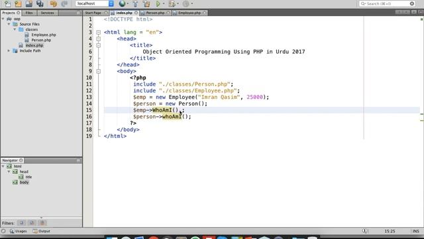Open dropdown arrow beside Run icon

(164, 4)
